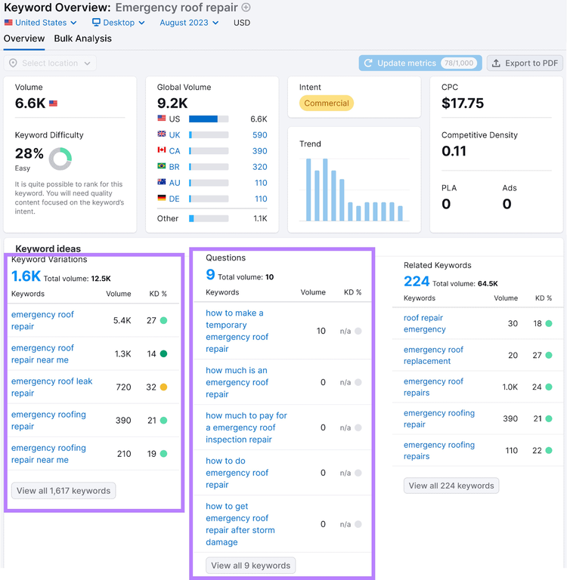Viewport: 567px width, 580px height.
Task: Click the 1.0K volume for emergency roof repairs
Action: click(510, 387)
